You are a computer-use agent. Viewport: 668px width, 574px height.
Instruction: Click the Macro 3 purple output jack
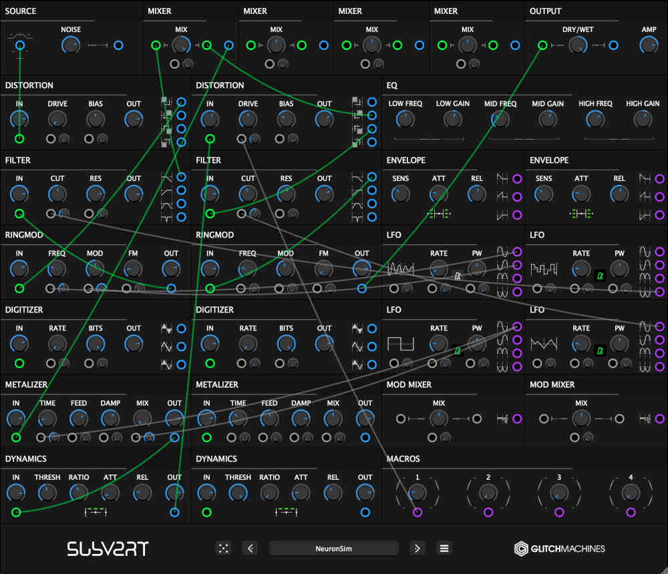tap(559, 512)
